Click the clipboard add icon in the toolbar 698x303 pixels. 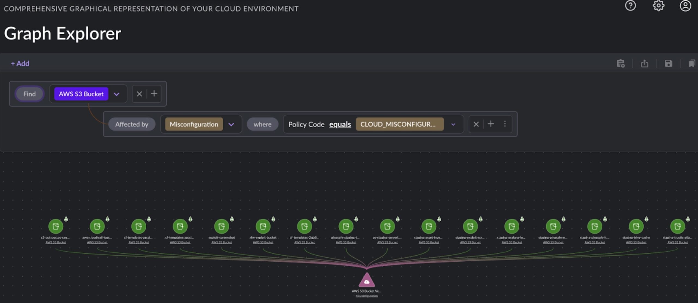tap(621, 64)
